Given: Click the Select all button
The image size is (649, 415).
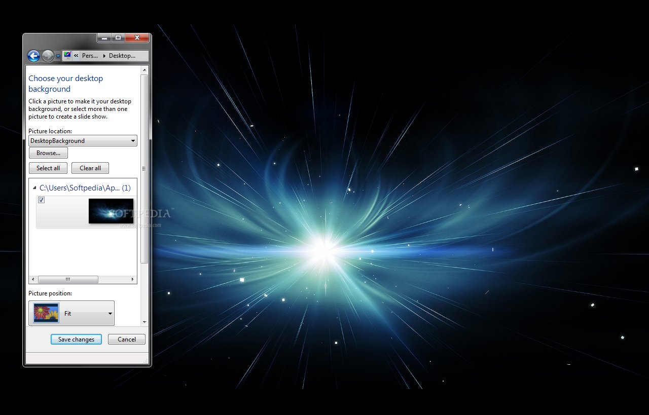Looking at the screenshot, I should pos(48,168).
